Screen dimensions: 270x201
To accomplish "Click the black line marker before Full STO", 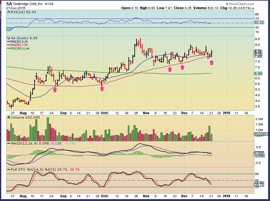I will coord(8,170).
